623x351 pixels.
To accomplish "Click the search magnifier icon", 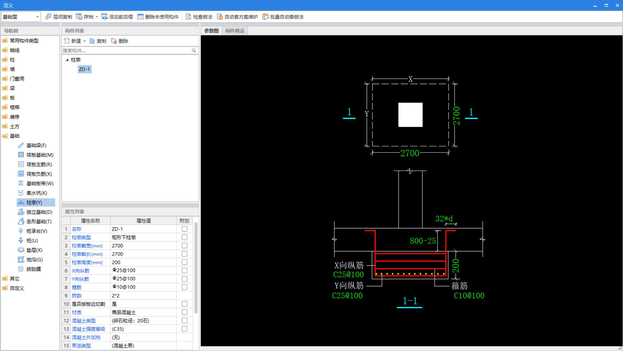I will (194, 50).
